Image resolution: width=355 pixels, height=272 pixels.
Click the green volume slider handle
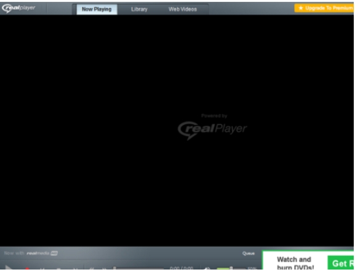[231, 268]
